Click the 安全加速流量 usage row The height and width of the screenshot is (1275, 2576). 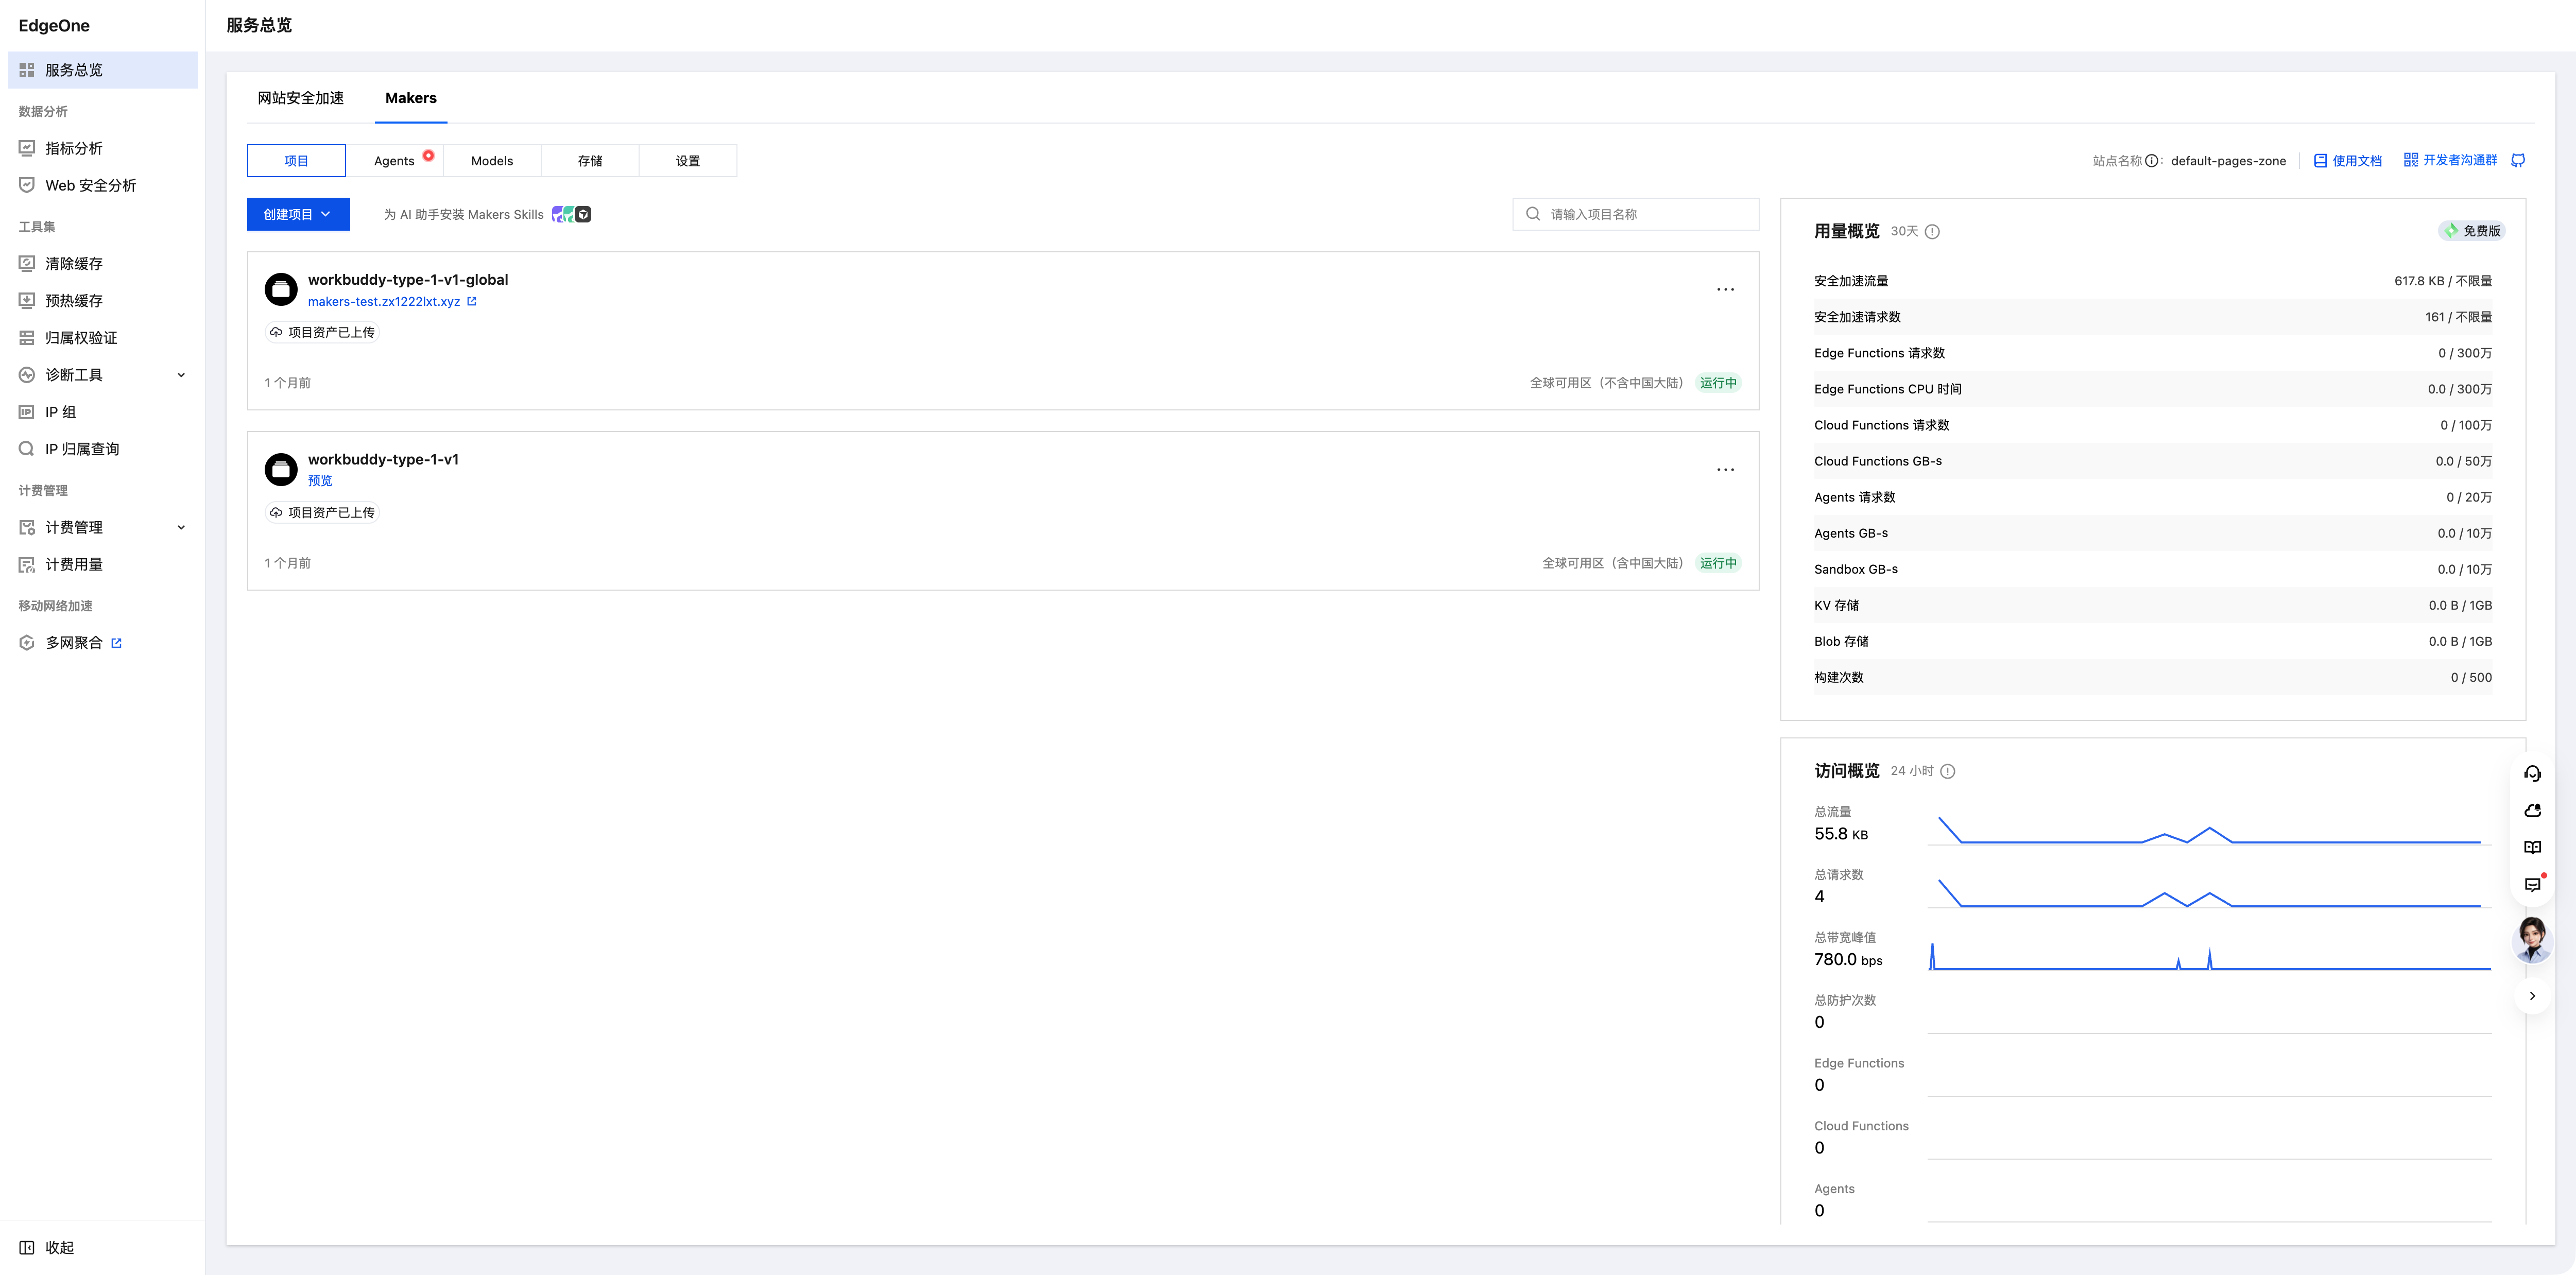(x=2153, y=281)
